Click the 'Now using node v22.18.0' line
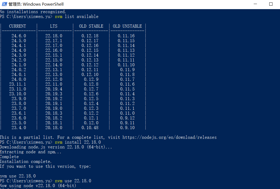The width and height of the screenshot is (280, 189). tap(38, 186)
